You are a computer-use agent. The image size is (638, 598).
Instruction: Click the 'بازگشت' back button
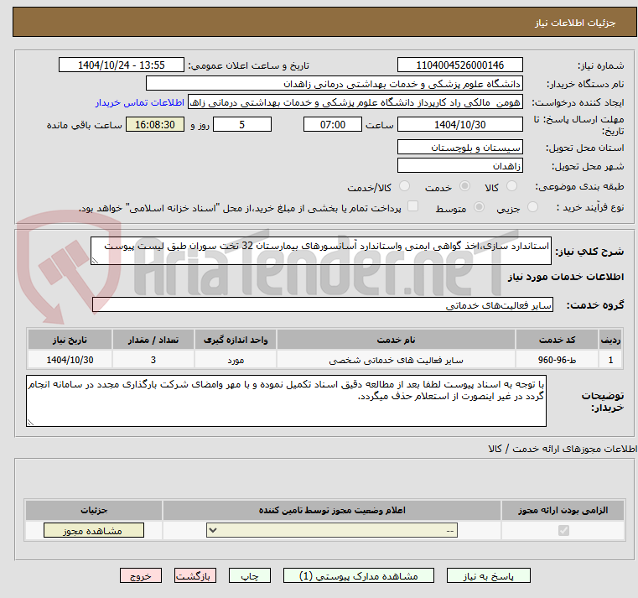click(x=195, y=577)
